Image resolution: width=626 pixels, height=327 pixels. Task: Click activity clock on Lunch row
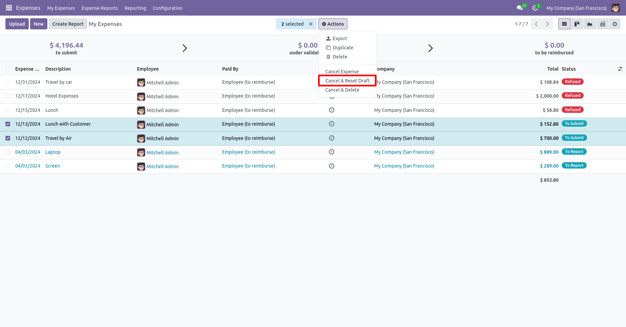[332, 110]
